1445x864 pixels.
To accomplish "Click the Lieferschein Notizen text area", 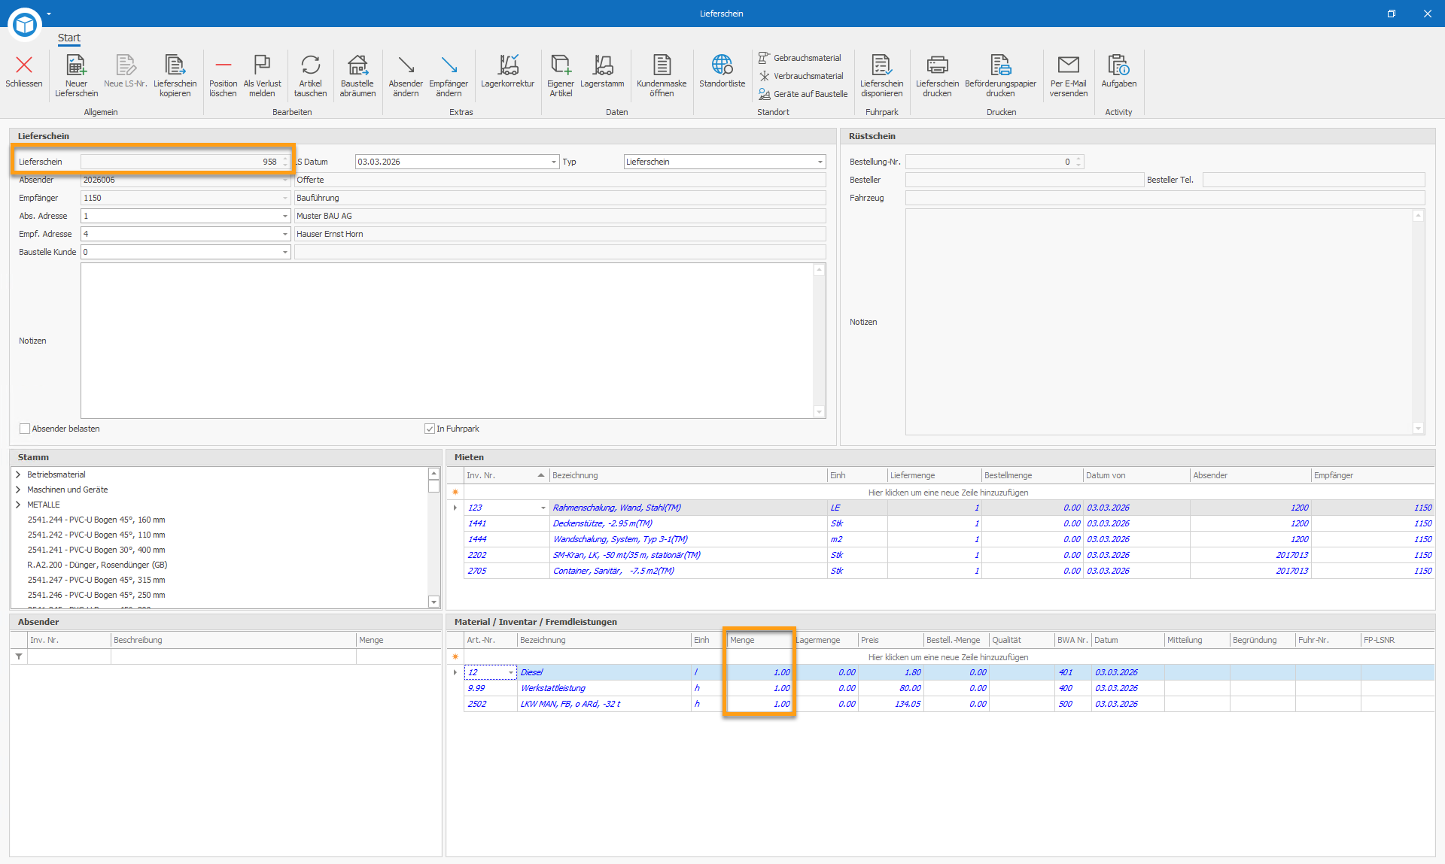I will 447,341.
